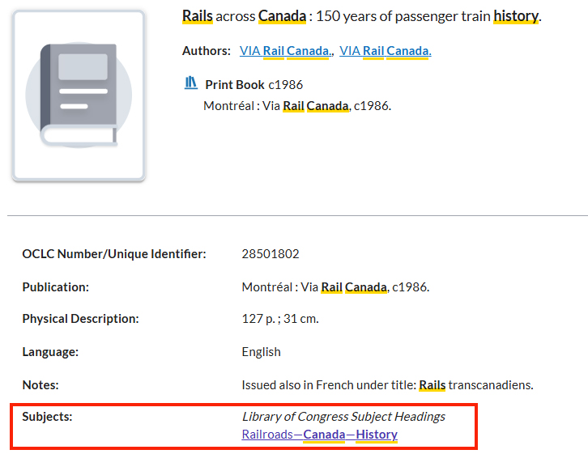Viewport: 588px width, 454px height.
Task: Click the 'Authors:' label
Action: tap(207, 51)
